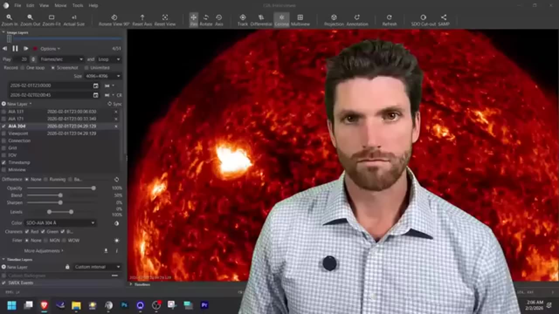This screenshot has height=314, width=559.
Task: Open the Loop mode dropdown
Action: [109, 59]
